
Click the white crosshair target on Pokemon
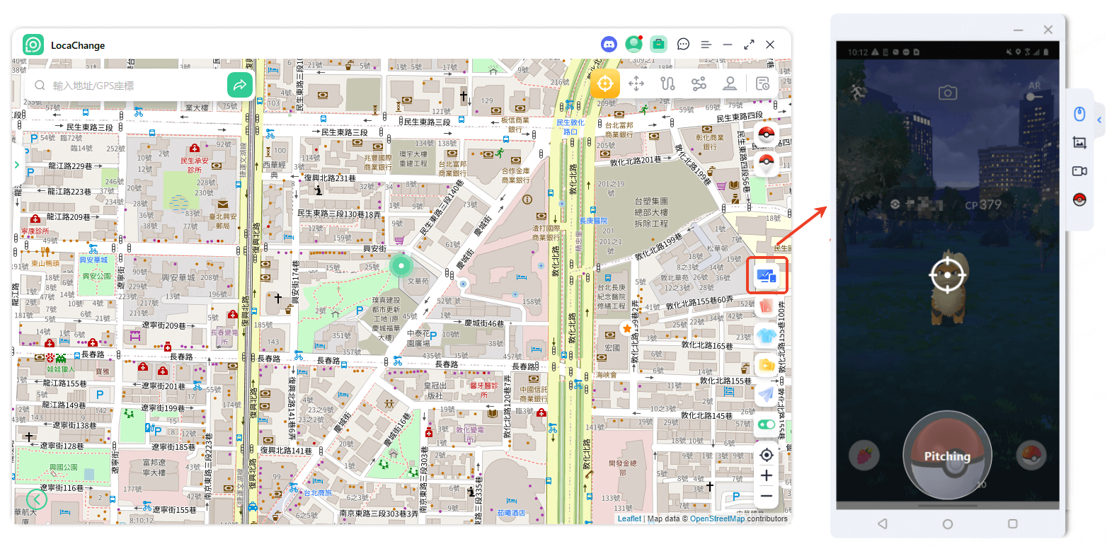(x=948, y=274)
